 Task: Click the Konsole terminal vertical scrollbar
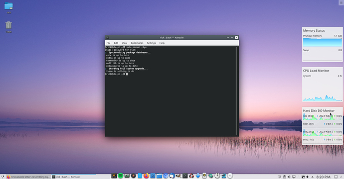237,91
